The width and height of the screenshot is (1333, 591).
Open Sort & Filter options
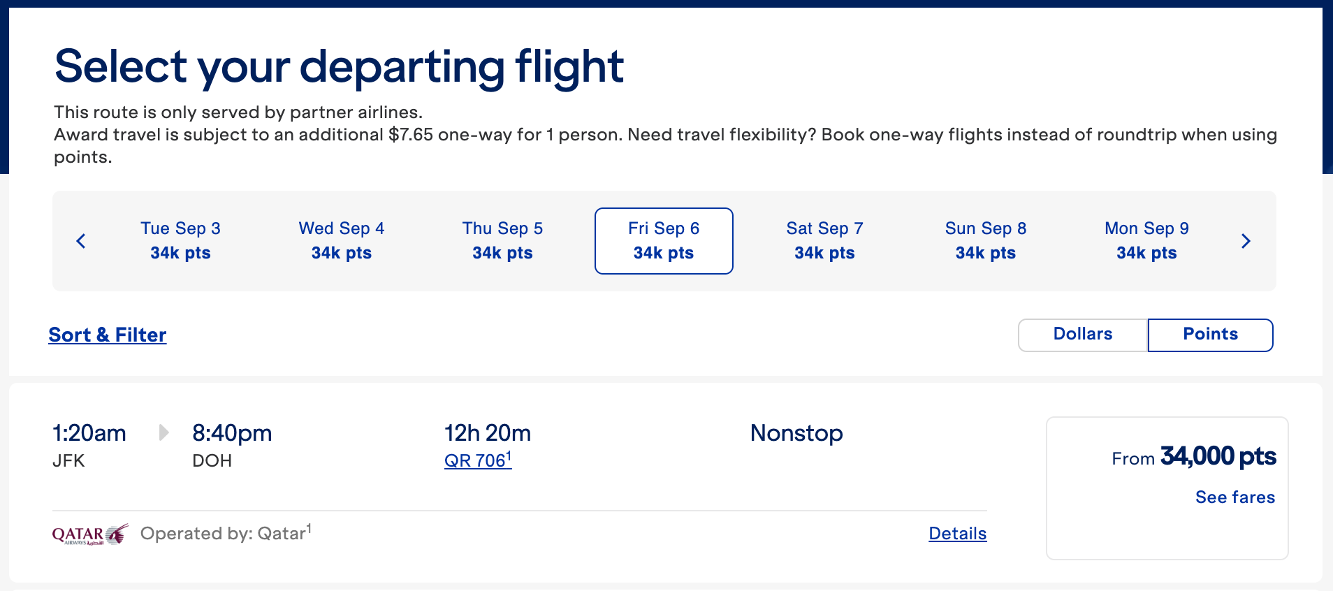pyautogui.click(x=107, y=335)
